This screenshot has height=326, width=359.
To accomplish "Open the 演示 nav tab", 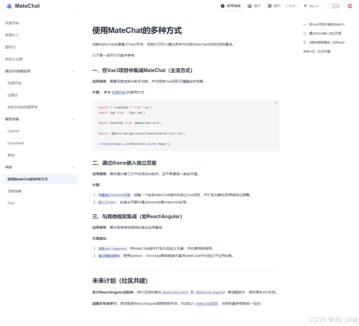I will [x=274, y=6].
